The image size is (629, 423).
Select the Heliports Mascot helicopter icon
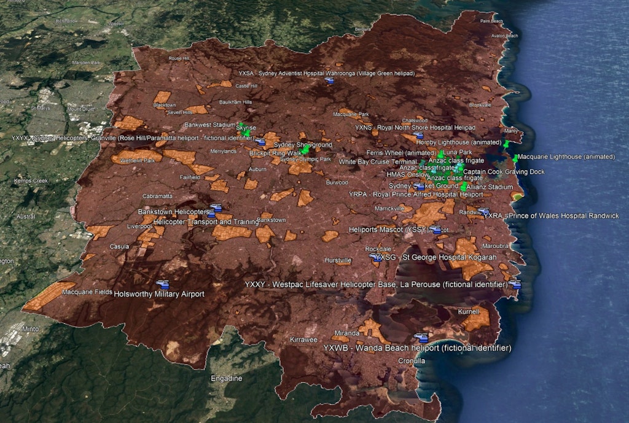(x=436, y=230)
